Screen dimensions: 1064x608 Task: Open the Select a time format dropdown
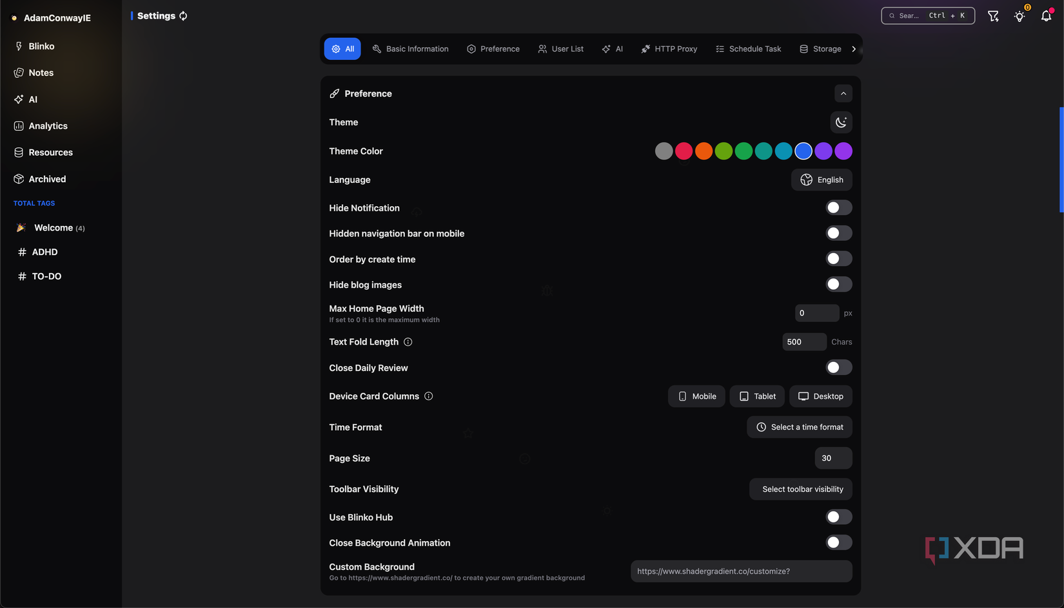click(x=800, y=426)
